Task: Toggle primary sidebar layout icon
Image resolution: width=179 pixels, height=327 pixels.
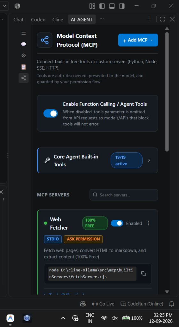Action: point(102,6)
